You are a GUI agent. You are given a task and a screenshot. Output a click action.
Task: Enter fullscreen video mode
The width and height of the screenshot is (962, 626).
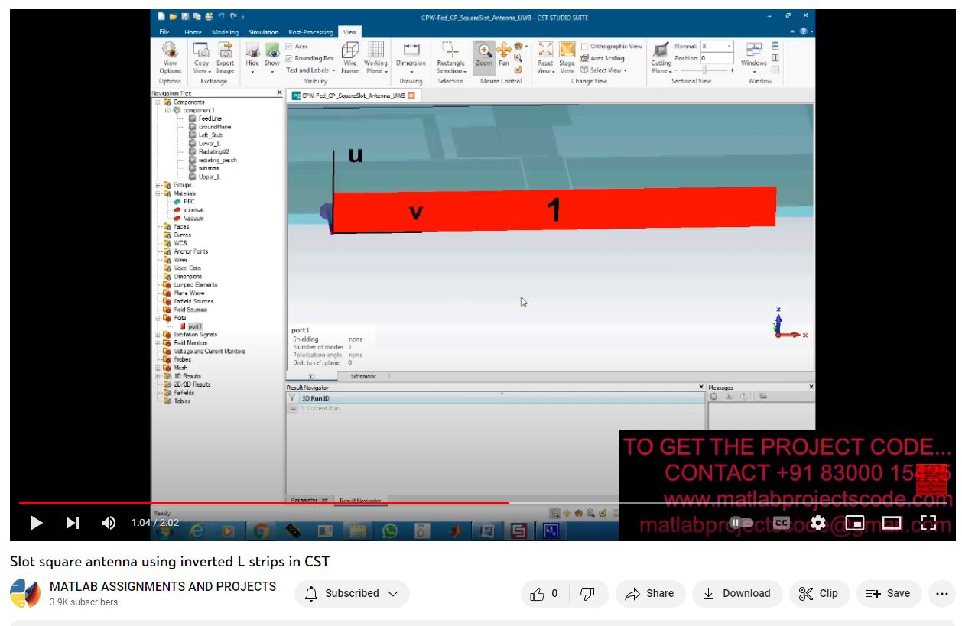click(x=928, y=523)
